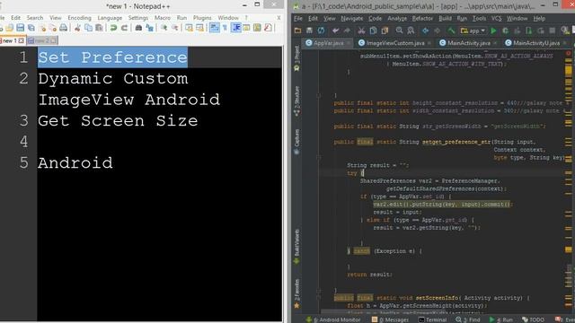This screenshot has height=323, width=575.
Task: Copy icon in Android Studio toolbar
Action: (373, 31)
